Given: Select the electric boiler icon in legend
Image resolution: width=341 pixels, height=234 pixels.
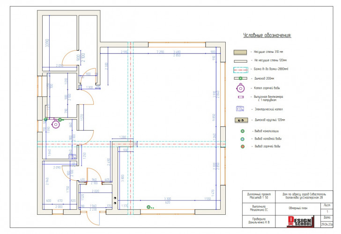Looking at the screenshot, I should click(x=241, y=109).
